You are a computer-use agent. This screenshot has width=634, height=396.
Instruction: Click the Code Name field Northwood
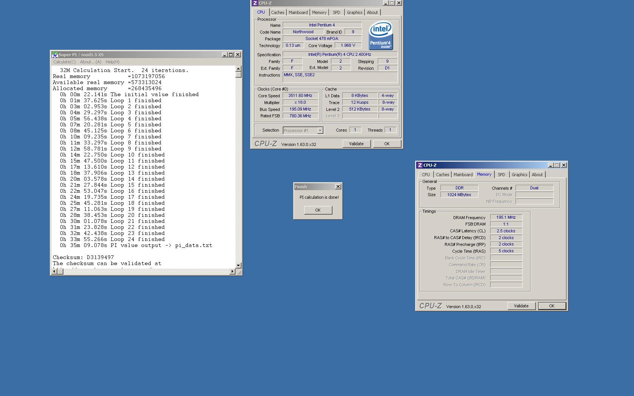point(303,32)
